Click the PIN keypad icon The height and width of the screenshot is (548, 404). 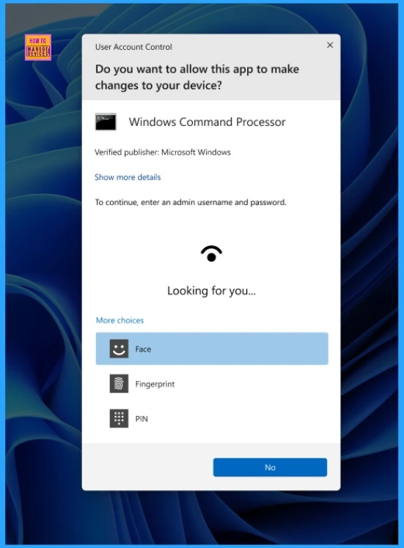[119, 418]
